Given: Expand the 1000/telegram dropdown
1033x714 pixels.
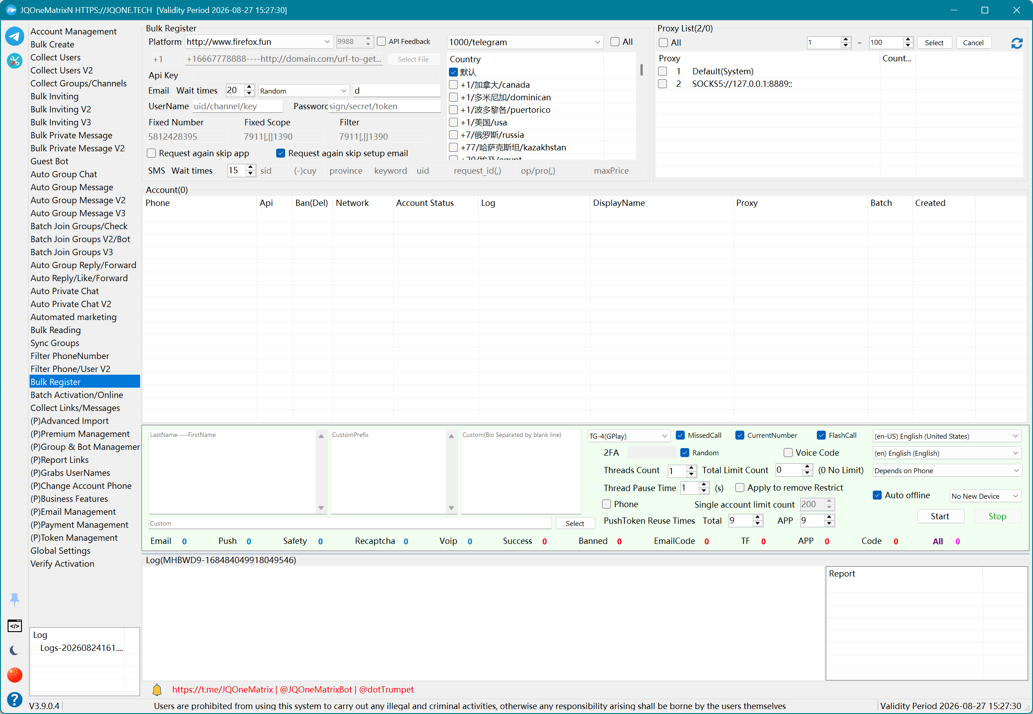Looking at the screenshot, I should (598, 42).
